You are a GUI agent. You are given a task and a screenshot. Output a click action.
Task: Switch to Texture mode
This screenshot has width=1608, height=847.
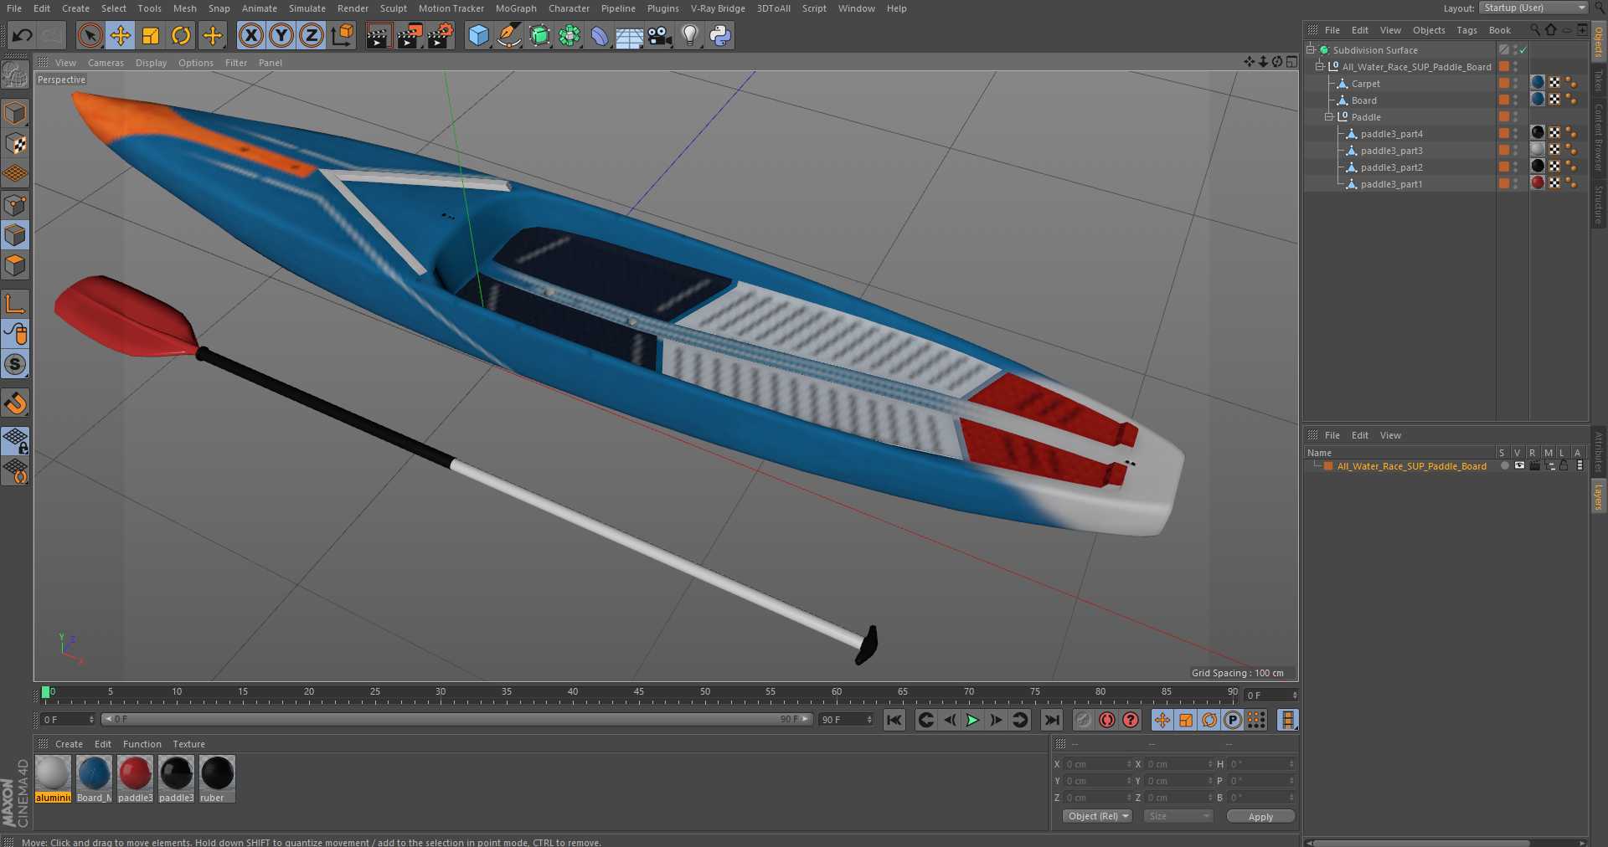point(15,143)
